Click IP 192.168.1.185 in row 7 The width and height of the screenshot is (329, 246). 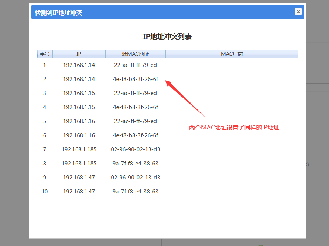pos(79,149)
